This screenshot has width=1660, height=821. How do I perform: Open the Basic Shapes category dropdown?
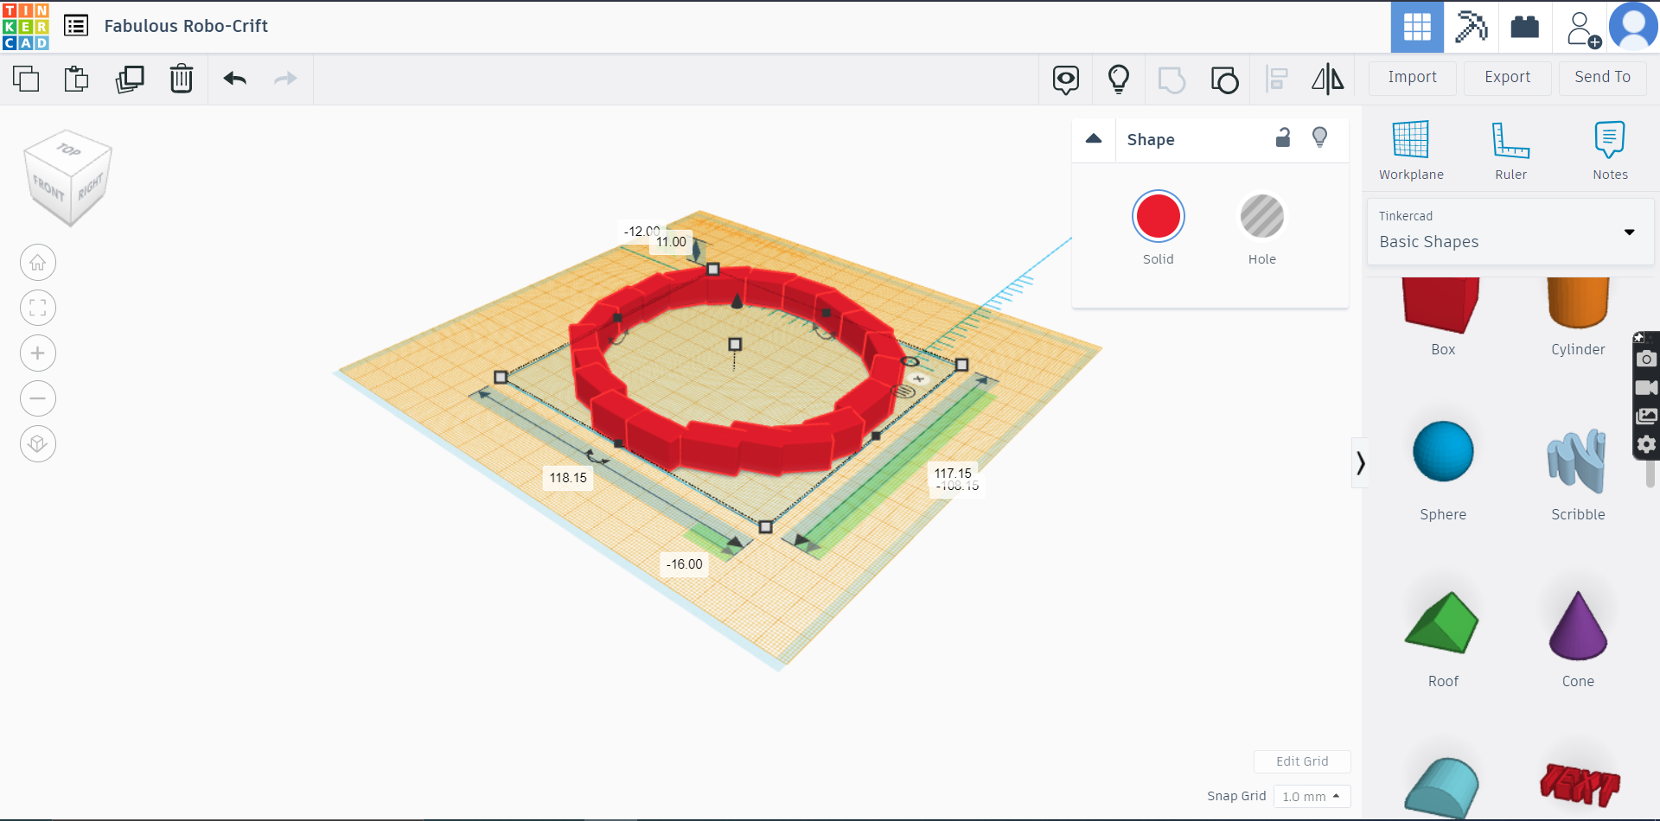[x=1510, y=232]
